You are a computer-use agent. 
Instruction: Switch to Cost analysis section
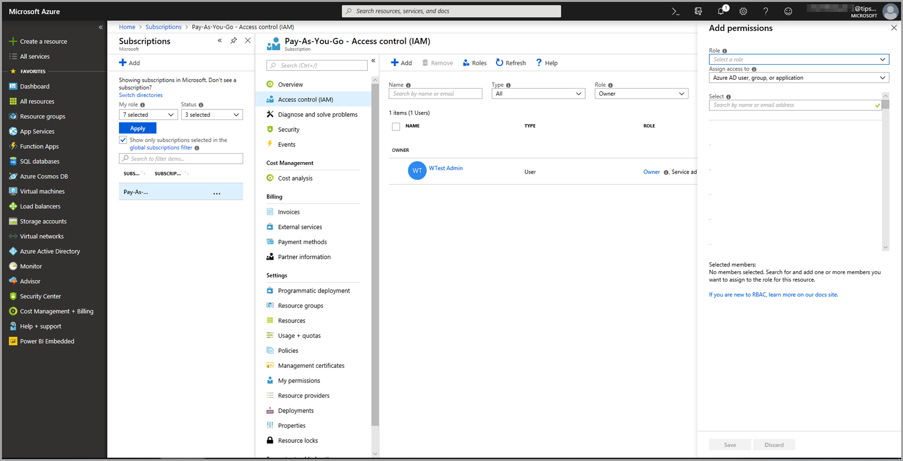click(295, 178)
